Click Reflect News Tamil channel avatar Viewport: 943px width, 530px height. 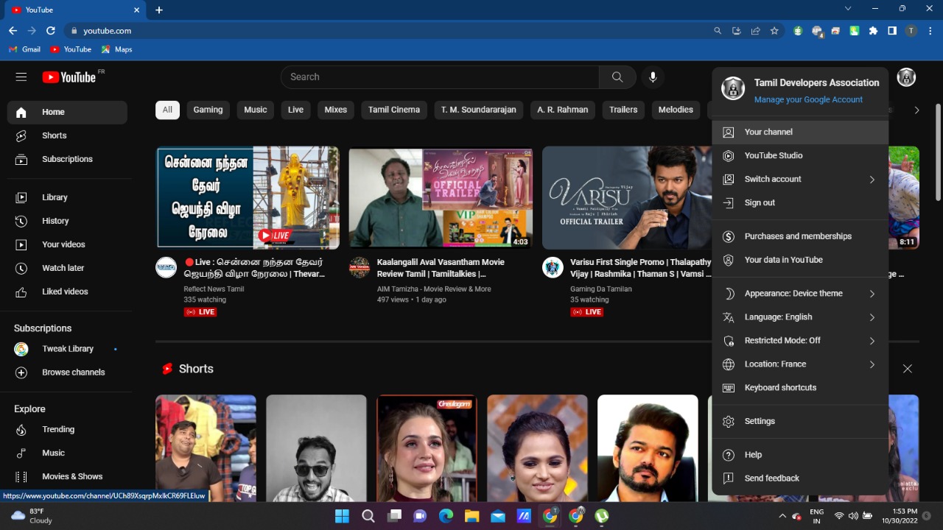coord(166,267)
